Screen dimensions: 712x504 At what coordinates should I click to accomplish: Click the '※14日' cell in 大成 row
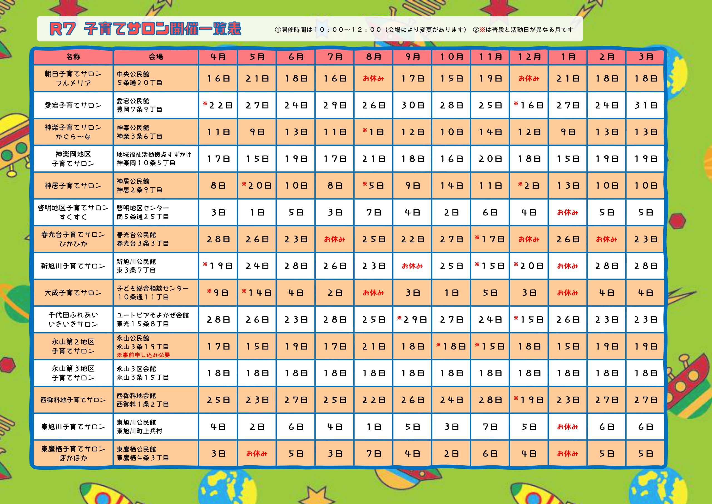pos(257,293)
